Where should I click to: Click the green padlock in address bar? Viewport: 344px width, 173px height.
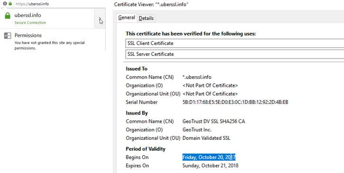10,3
